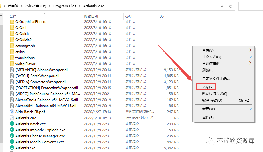This screenshot has width=263, height=152.
Task: Click the navigation pane scrollbar thumb
Action: pyautogui.click(x=1, y=84)
